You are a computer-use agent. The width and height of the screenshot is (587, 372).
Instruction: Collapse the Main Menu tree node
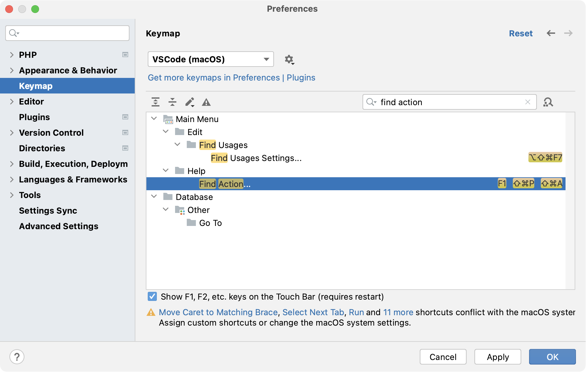tap(154, 119)
